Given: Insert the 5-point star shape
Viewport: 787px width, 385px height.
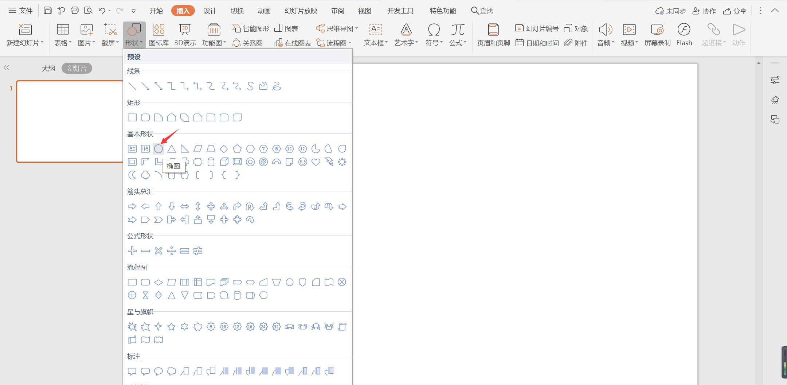Looking at the screenshot, I should tap(171, 327).
